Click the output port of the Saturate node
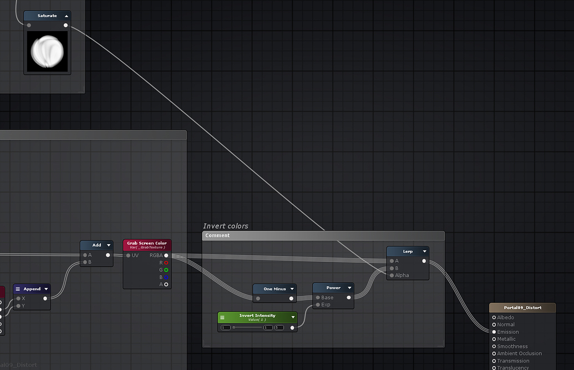The height and width of the screenshot is (370, 574). pyautogui.click(x=65, y=24)
